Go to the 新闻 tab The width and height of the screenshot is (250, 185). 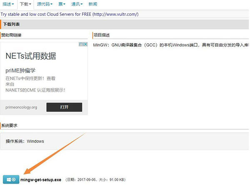coord(92,4)
